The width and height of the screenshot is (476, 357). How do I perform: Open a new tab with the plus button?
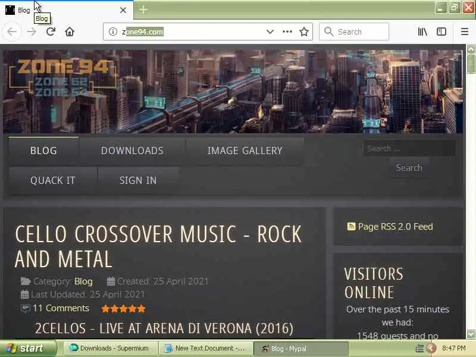pos(143,10)
